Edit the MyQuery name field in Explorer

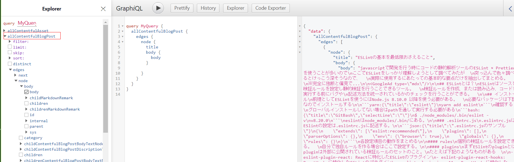(x=27, y=23)
